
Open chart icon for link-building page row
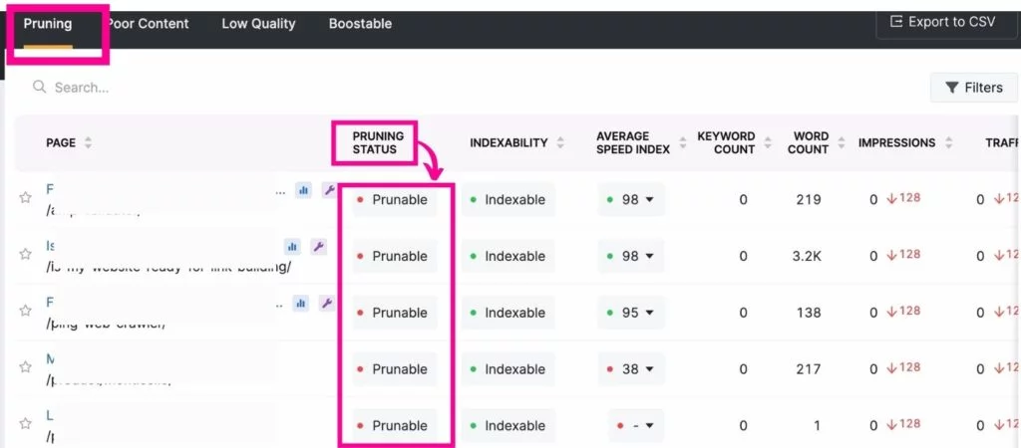click(x=292, y=246)
